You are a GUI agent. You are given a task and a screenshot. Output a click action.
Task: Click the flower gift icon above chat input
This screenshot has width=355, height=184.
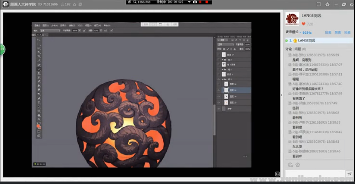click(x=297, y=165)
